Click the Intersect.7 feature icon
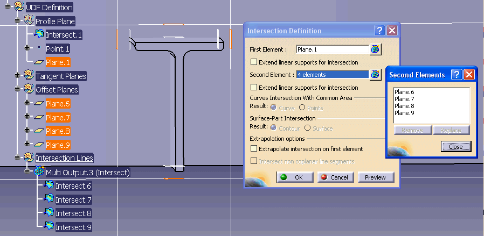The image size is (484, 236). click(49, 198)
